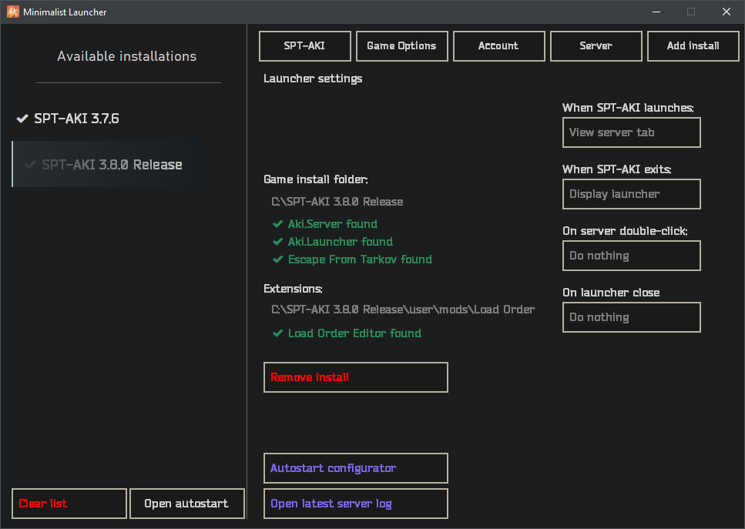Click the red Remove install button
745x529 pixels.
pos(356,377)
